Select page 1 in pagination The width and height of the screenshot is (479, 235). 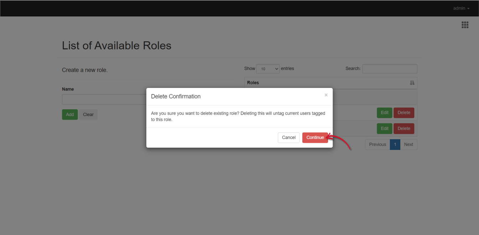[395, 145]
